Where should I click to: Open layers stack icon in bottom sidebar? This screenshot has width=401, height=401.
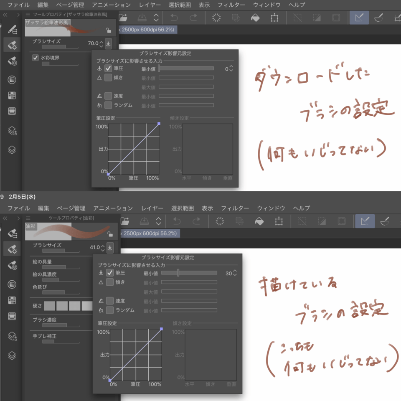coord(12,355)
